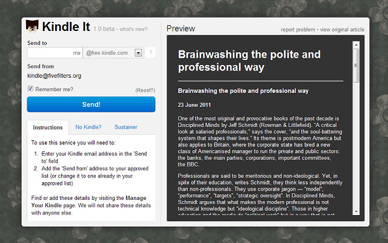
Task: Toggle the Remember me checkbox
Action: tap(30, 89)
